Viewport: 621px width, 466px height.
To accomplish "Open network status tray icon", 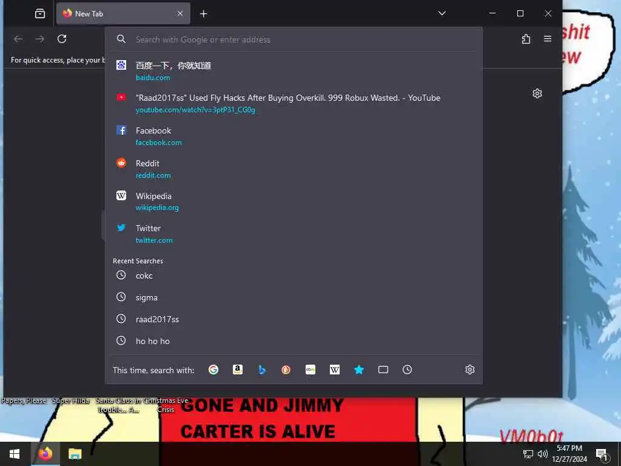I will (x=528, y=454).
